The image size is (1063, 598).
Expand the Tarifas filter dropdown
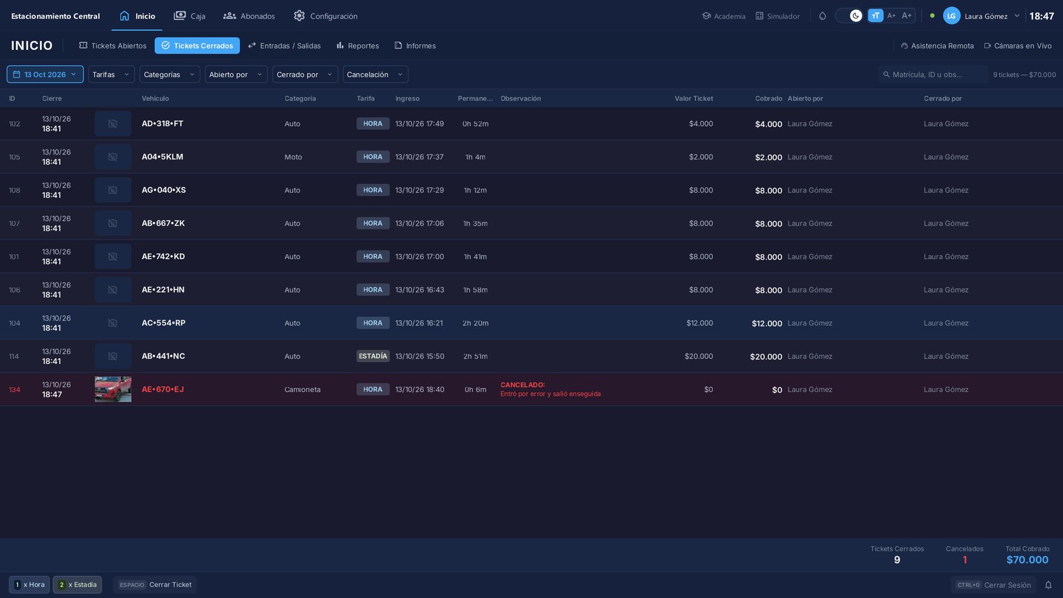point(112,74)
